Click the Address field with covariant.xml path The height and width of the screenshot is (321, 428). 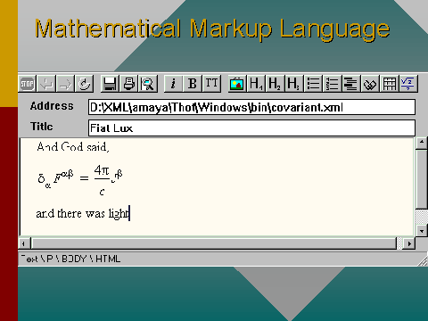coord(251,107)
